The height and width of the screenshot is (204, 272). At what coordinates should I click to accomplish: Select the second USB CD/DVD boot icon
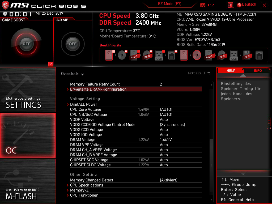click(x=222, y=55)
